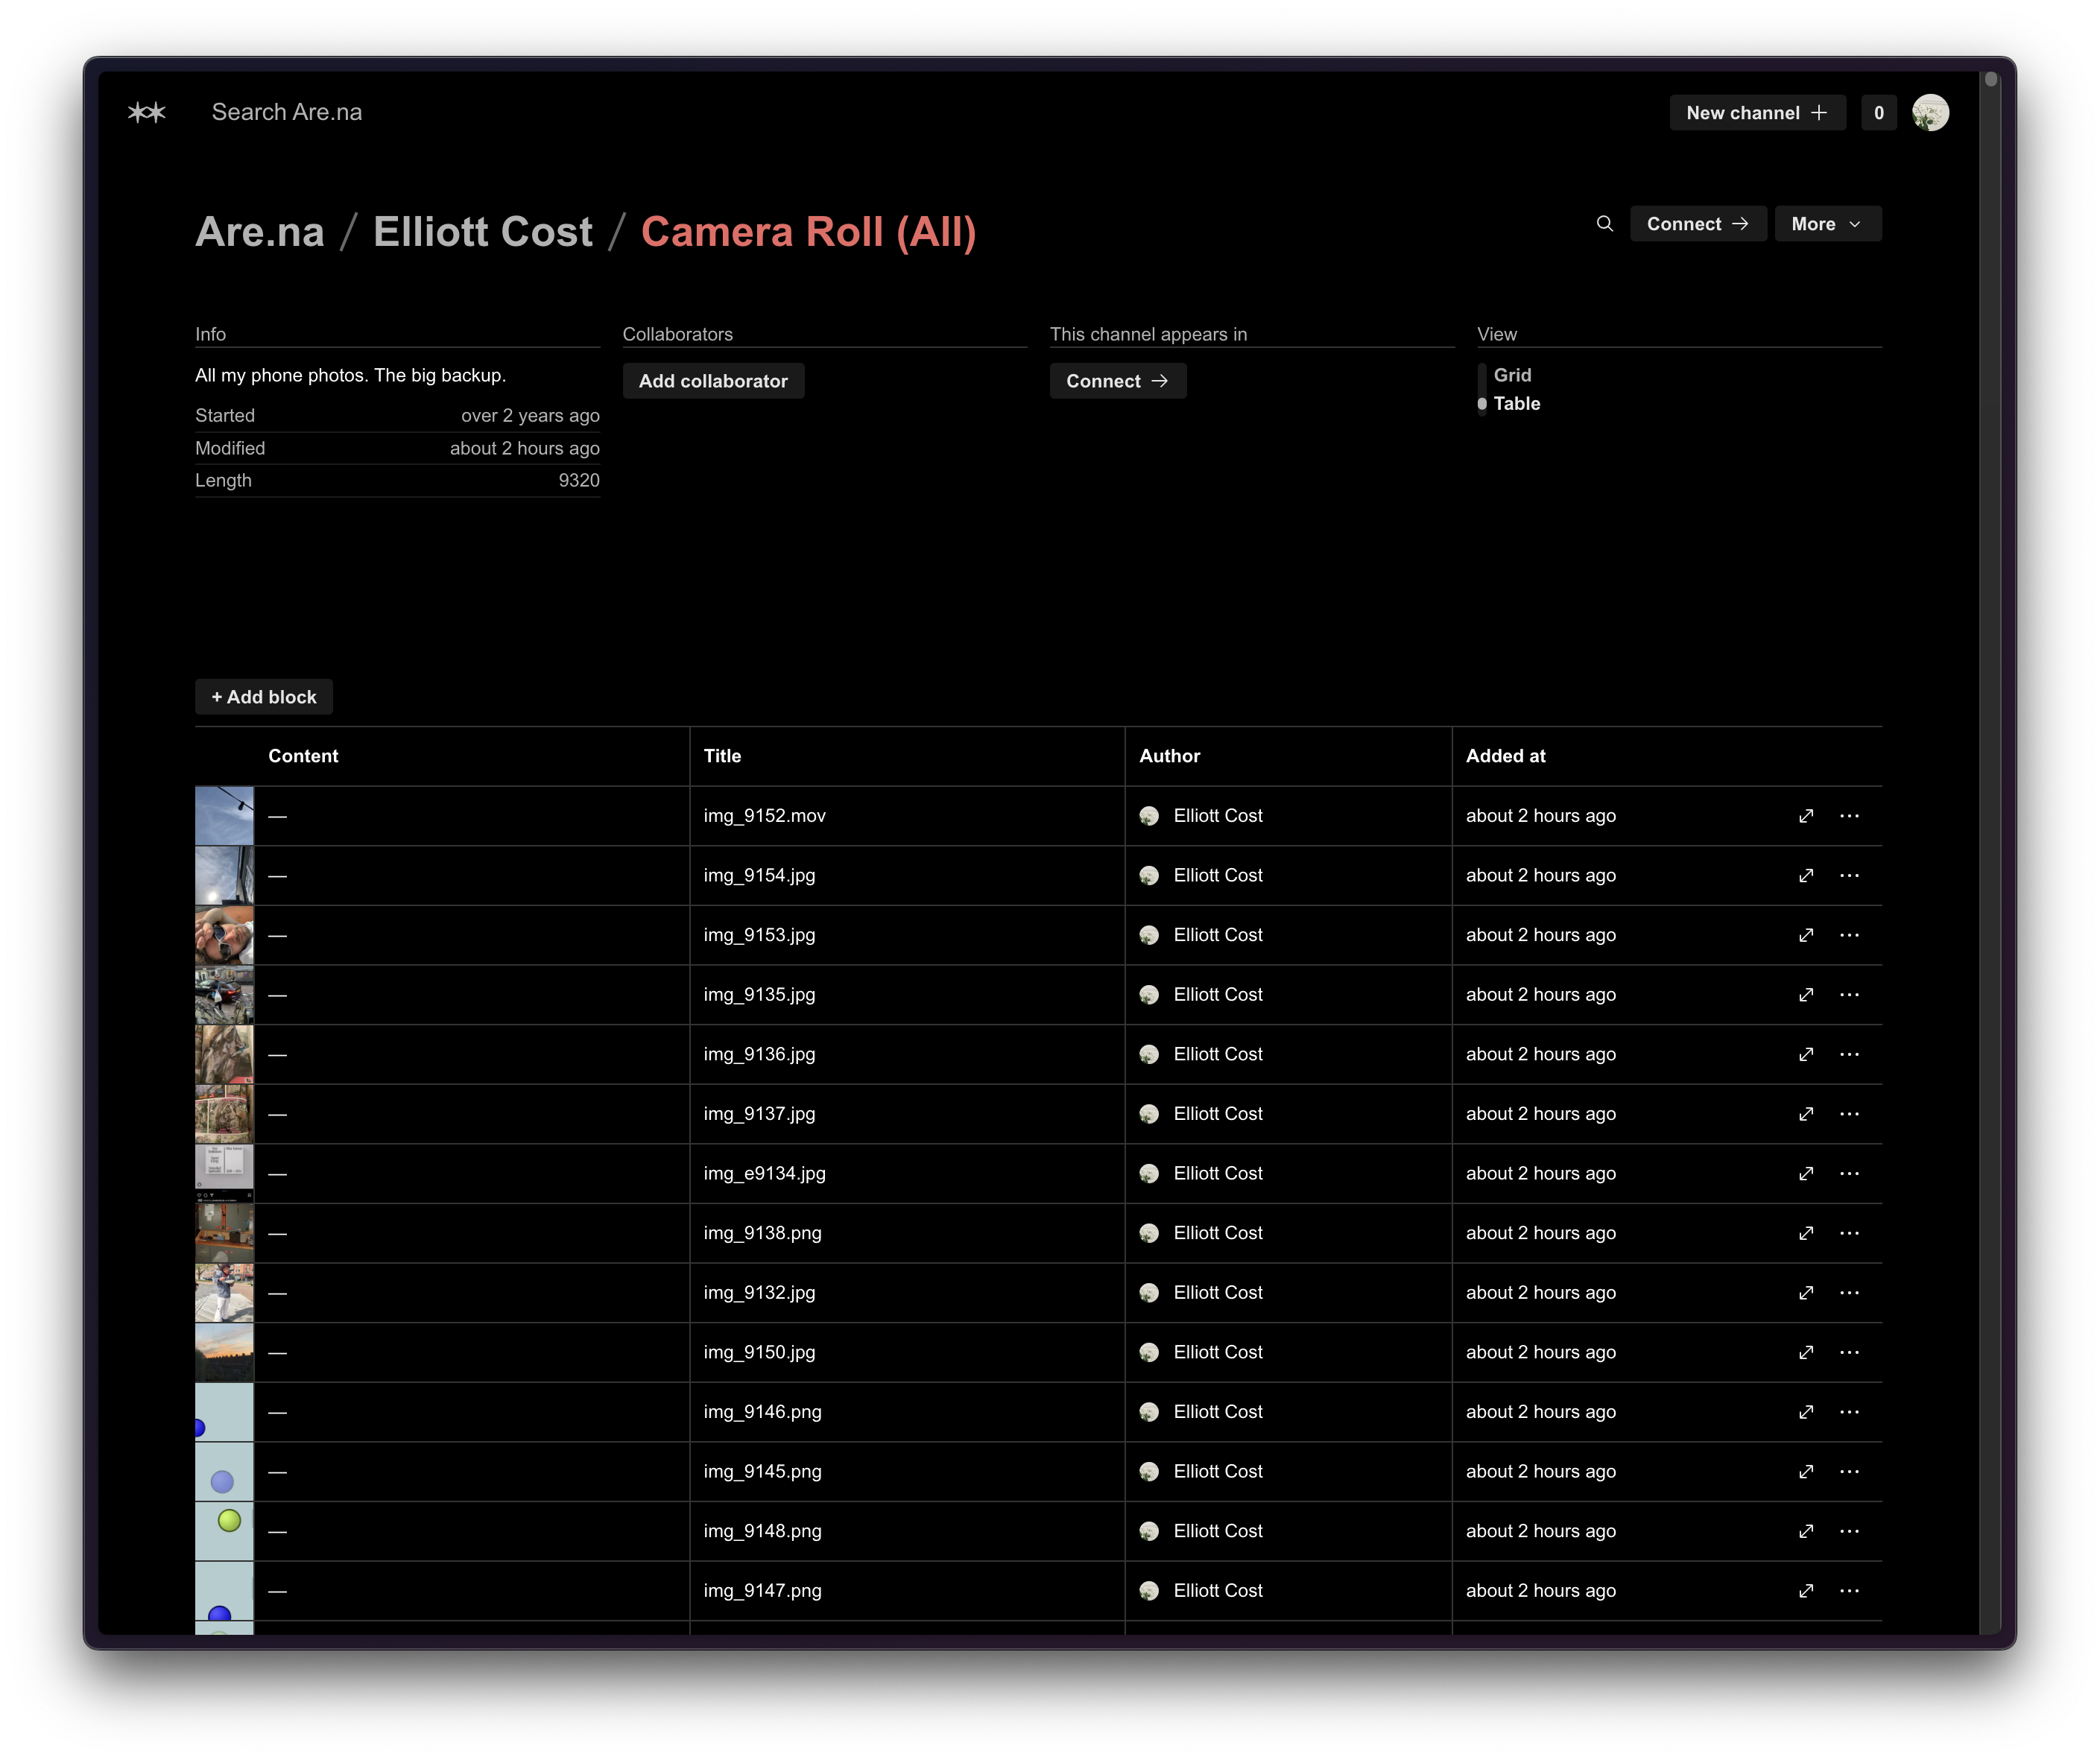Switch to Grid view
2100x1760 pixels.
(1512, 375)
